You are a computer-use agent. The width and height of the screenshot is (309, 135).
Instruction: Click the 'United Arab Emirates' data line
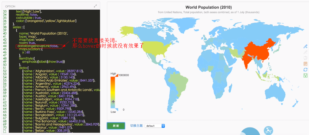(x=59, y=80)
